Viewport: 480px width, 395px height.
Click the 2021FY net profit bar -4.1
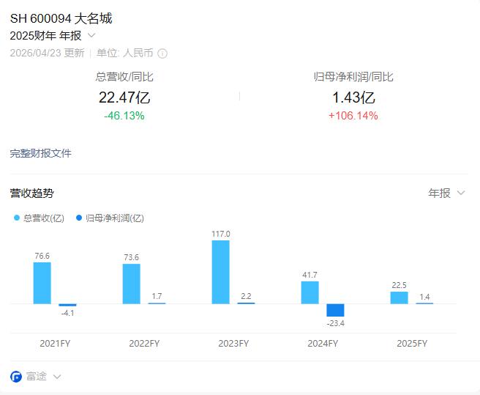67,305
